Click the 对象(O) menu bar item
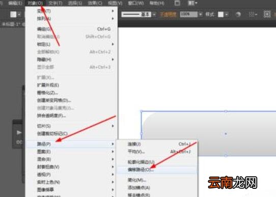Screen dimensions: 276x197 pyautogui.click(x=35, y=3)
